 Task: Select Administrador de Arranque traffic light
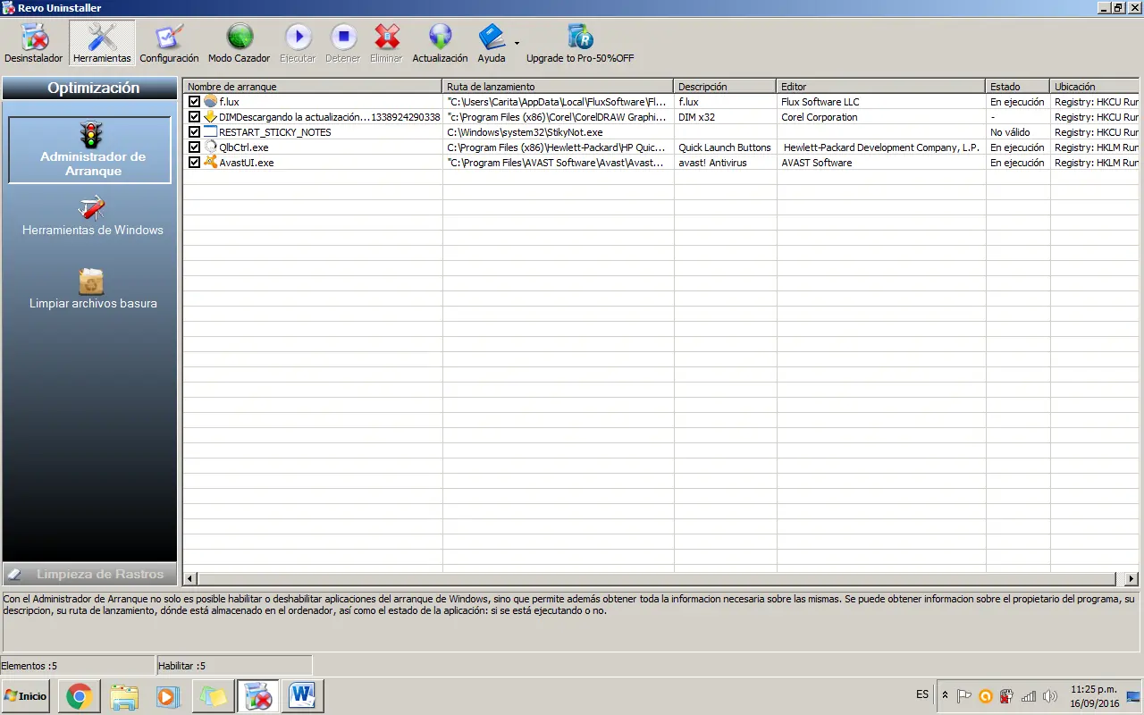click(x=89, y=135)
